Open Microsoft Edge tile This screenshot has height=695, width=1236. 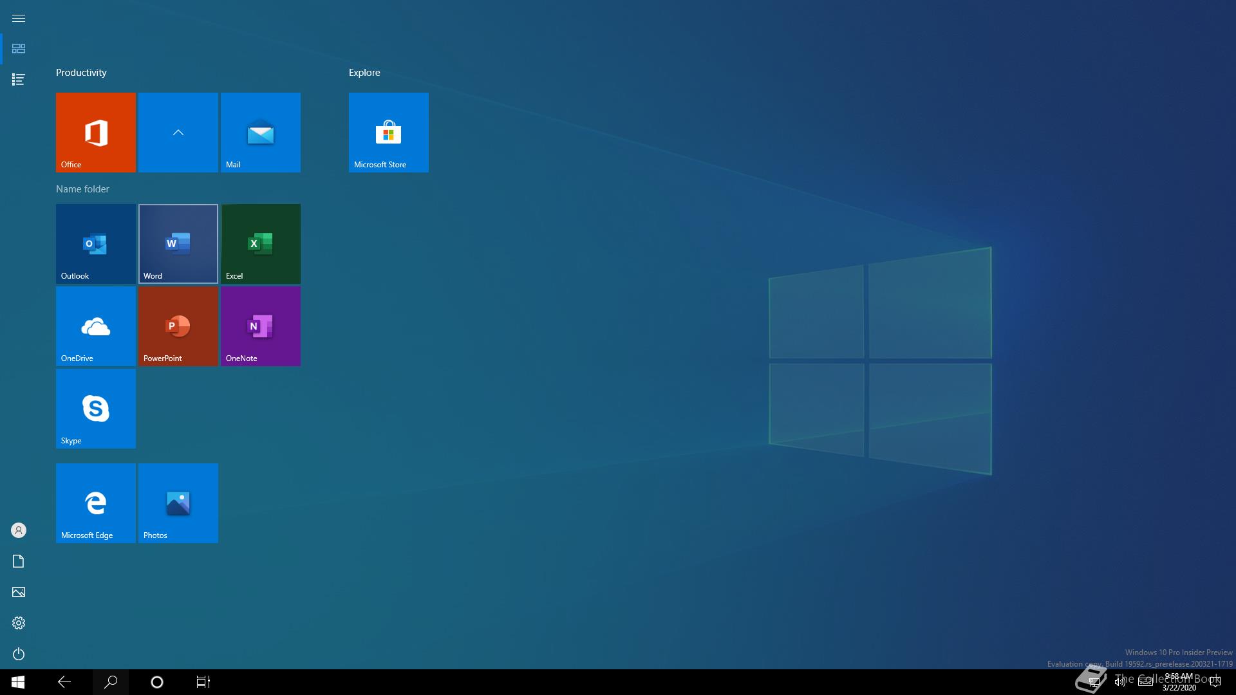point(96,503)
